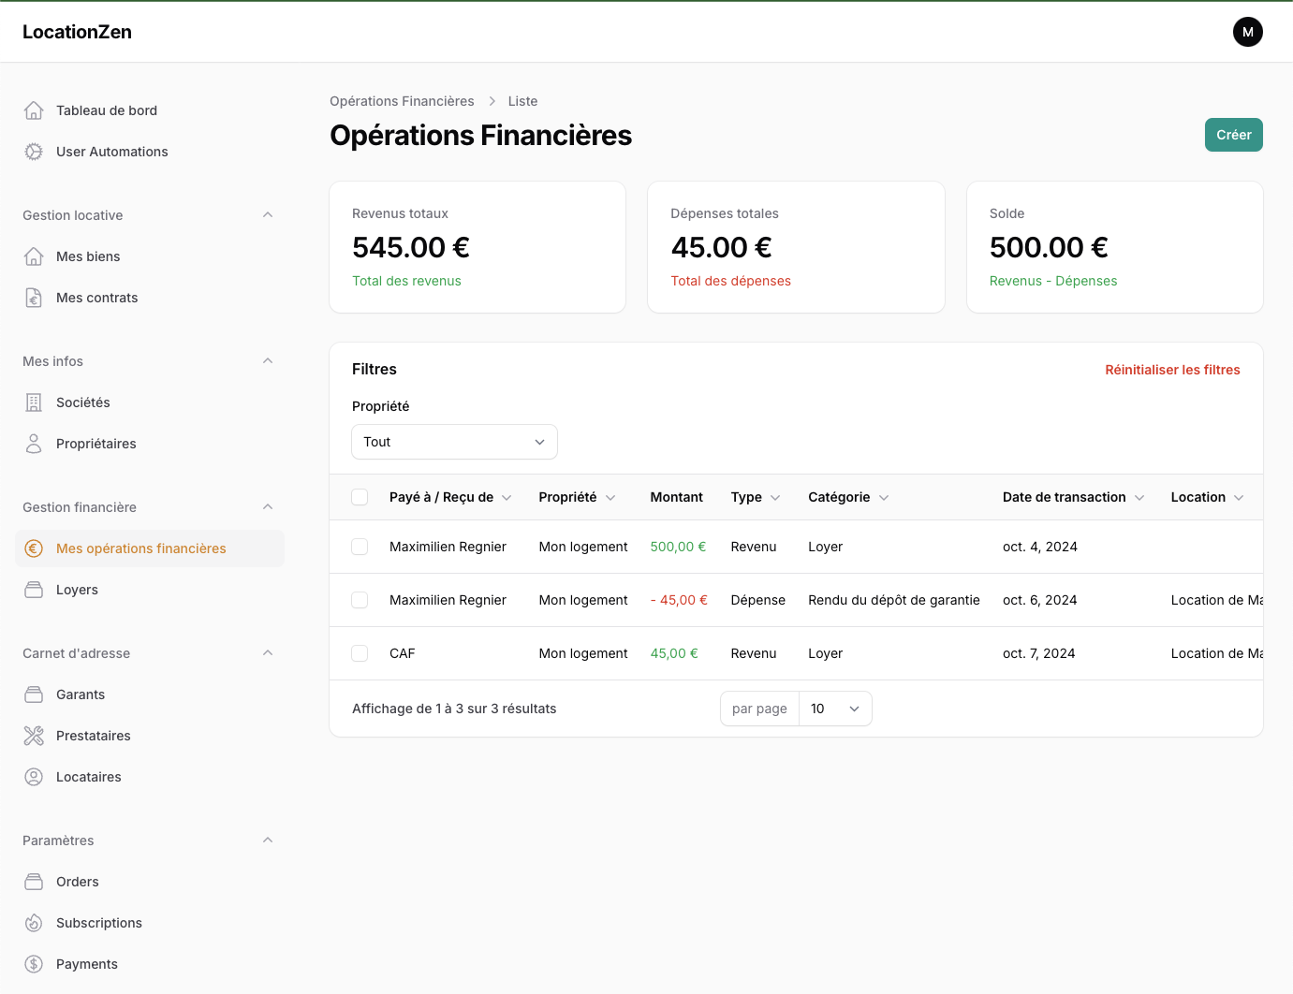Click the Tableau de bord home icon
Image resolution: width=1293 pixels, height=994 pixels.
(x=34, y=110)
